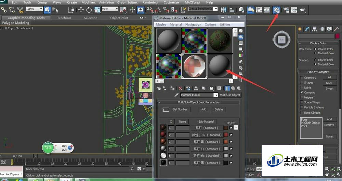Open the 路灯-黄 (Standard) sub-material
The width and height of the screenshot is (342, 181).
coord(207,142)
